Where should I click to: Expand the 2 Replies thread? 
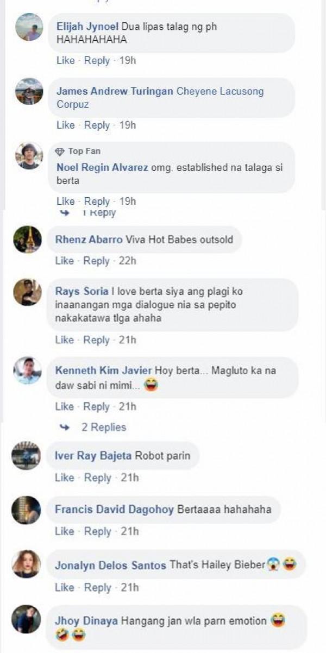click(104, 428)
